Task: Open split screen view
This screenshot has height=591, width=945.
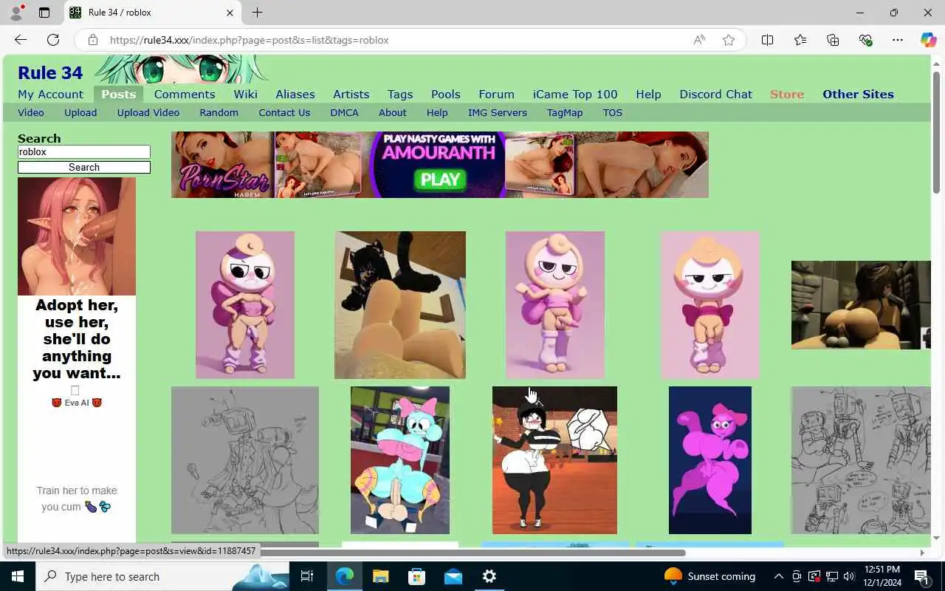Action: tap(768, 40)
